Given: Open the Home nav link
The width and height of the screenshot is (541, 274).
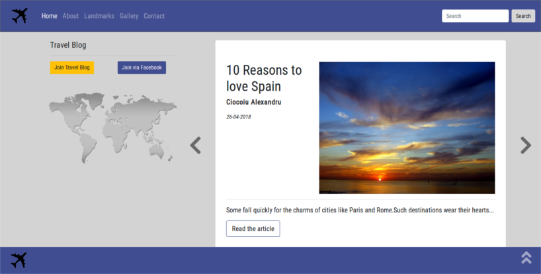Looking at the screenshot, I should coord(50,16).
